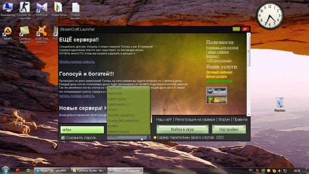Click the news panel scrollbar thumb
The image size is (309, 174).
tap(249, 52)
